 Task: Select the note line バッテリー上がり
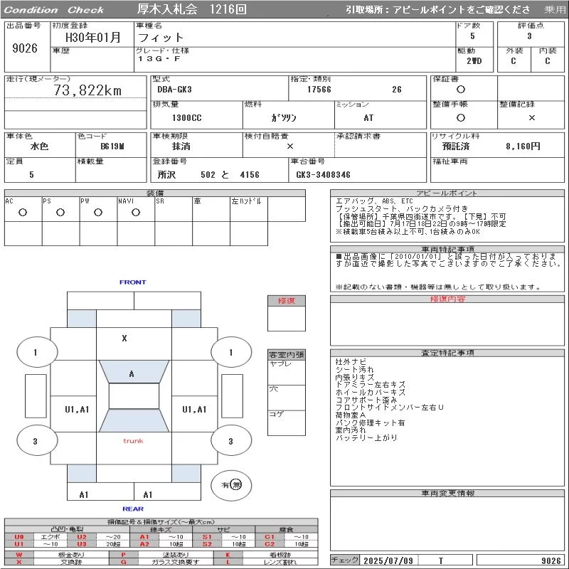(366, 437)
